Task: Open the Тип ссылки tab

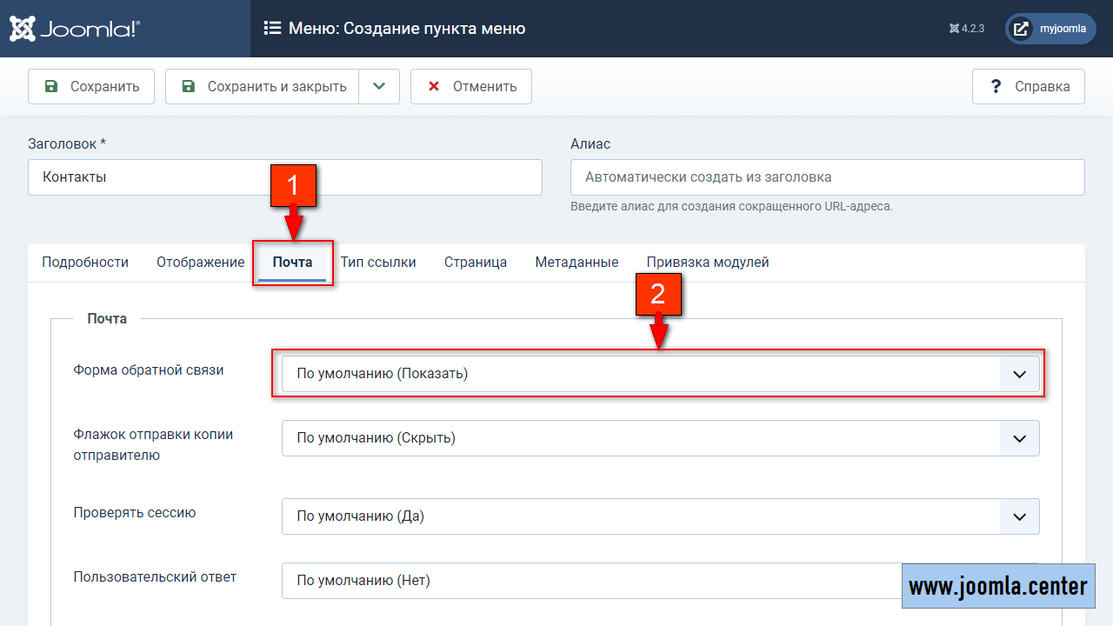Action: click(x=377, y=263)
